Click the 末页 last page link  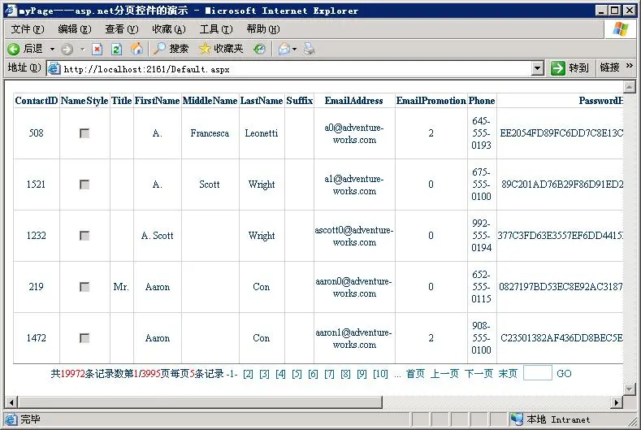(508, 374)
